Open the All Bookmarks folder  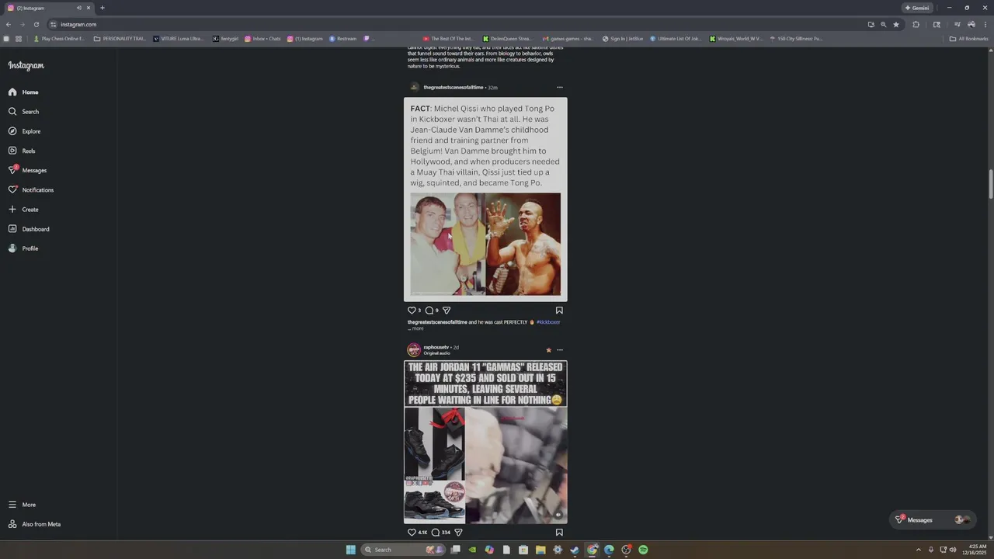click(968, 39)
